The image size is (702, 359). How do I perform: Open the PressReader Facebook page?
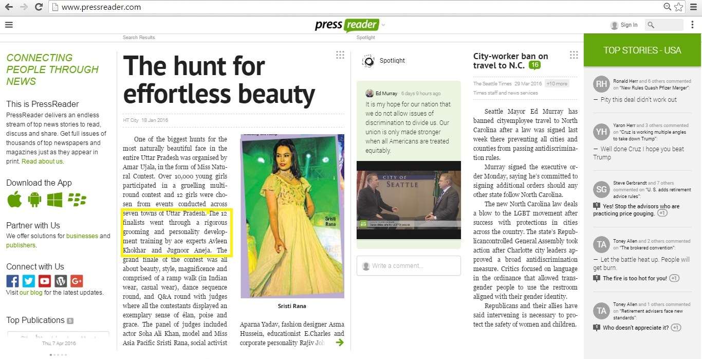coord(12,281)
